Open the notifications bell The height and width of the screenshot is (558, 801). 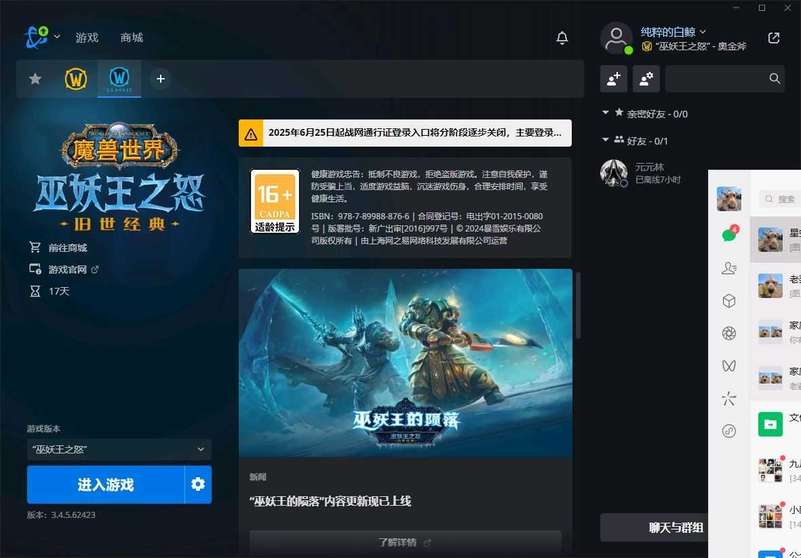pyautogui.click(x=562, y=38)
